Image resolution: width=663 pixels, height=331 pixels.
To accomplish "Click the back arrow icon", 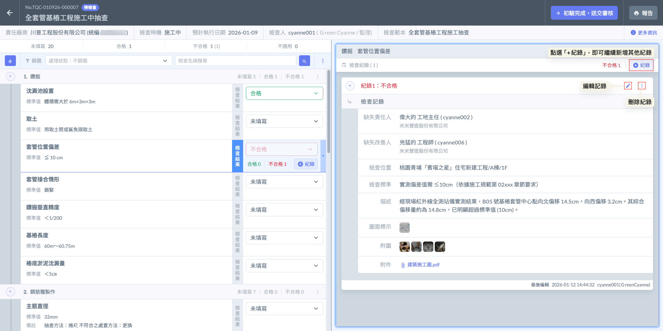I will 10,13.
